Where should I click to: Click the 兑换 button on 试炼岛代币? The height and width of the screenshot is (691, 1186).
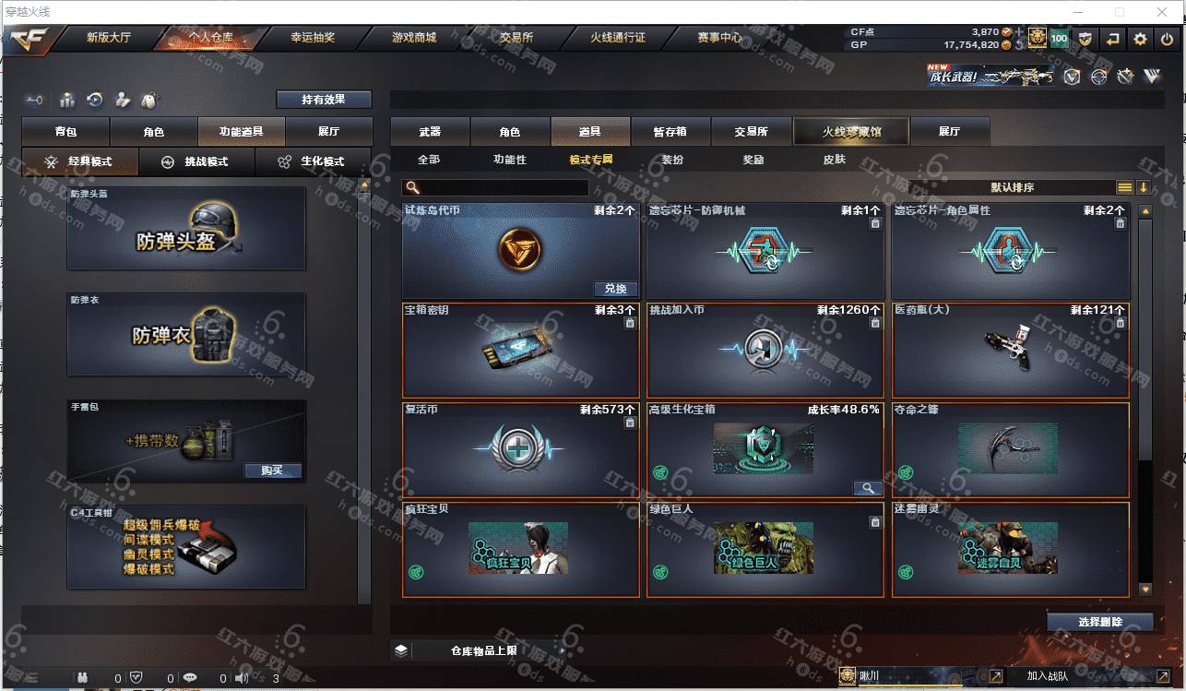[615, 289]
